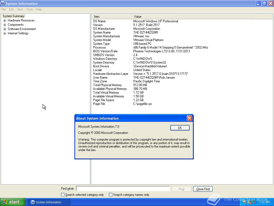Click the Phoenix Technologies LTD BIOS value

(161, 51)
